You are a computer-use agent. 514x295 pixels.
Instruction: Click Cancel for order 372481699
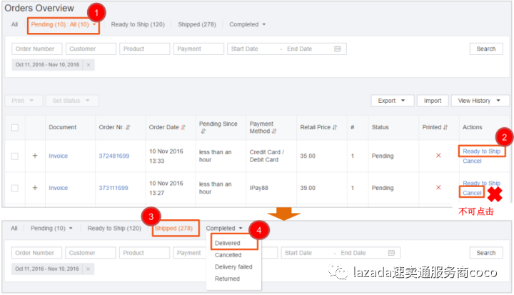click(472, 161)
